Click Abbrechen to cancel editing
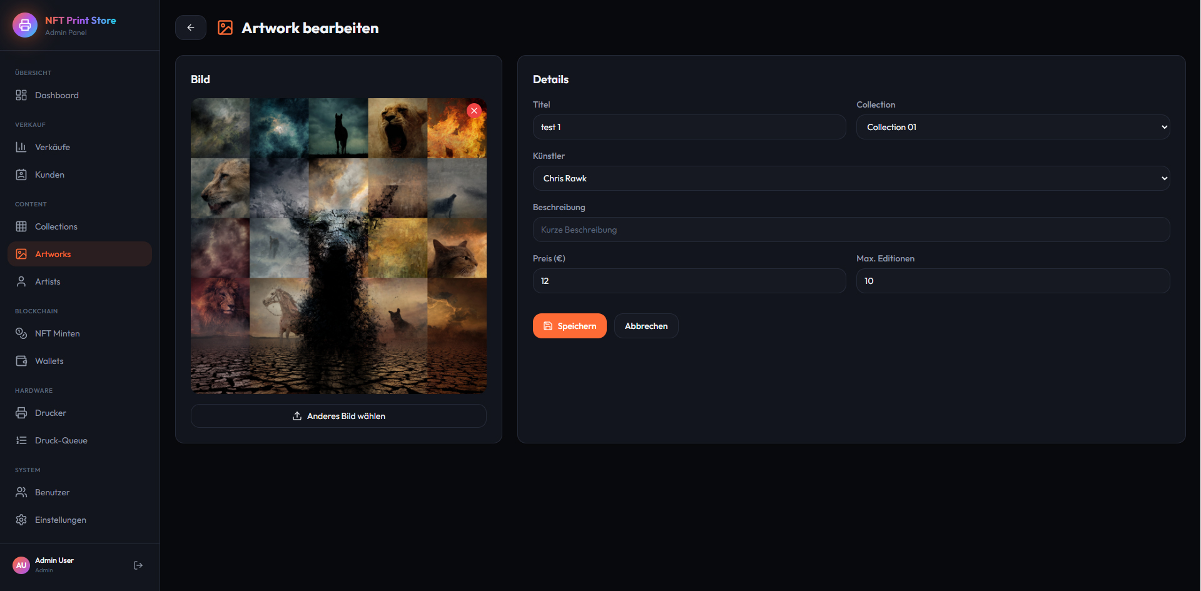The image size is (1201, 591). point(646,326)
